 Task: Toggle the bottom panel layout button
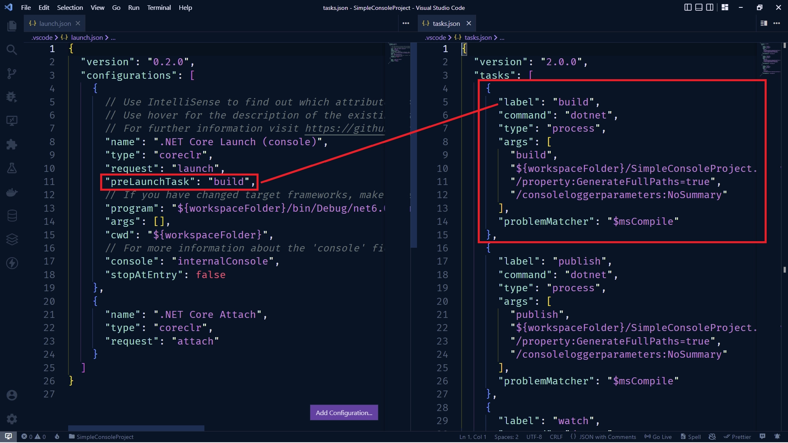(x=699, y=7)
